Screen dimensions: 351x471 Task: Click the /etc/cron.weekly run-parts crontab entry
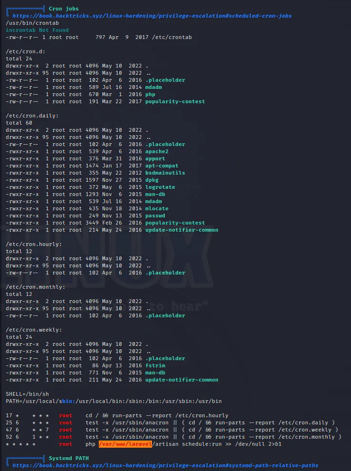point(172,430)
